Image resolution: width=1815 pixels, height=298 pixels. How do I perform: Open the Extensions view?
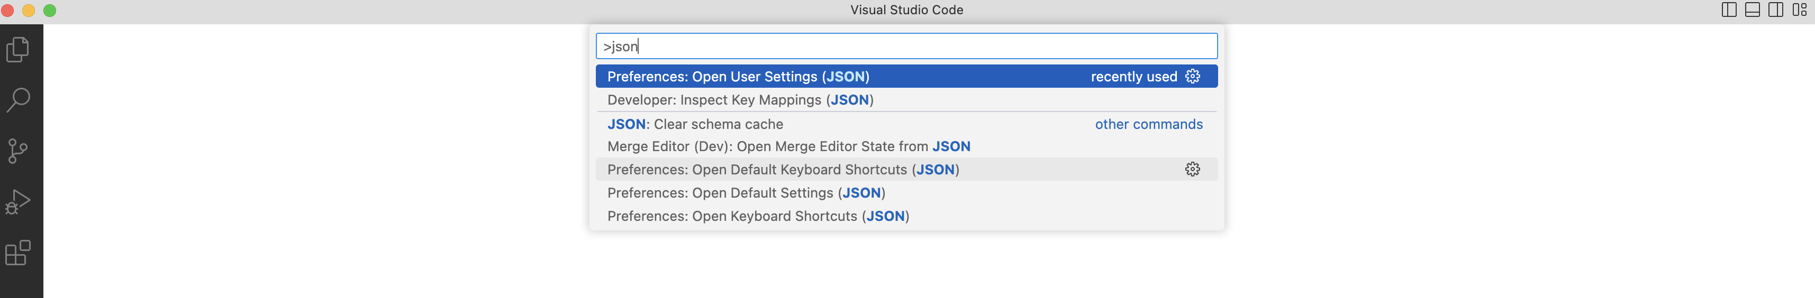(19, 253)
